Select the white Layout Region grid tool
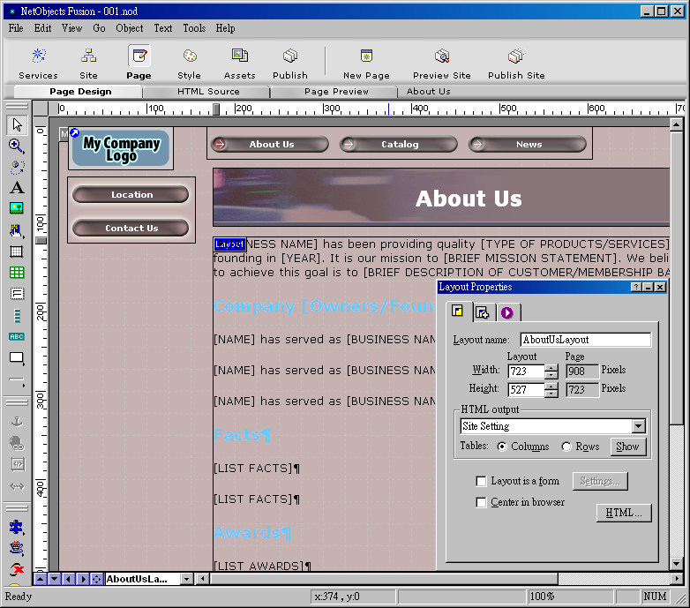Viewport: 690px width, 608px height. (x=17, y=251)
